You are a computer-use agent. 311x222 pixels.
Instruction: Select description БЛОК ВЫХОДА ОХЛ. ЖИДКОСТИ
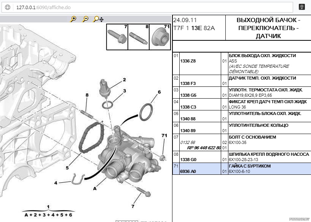tap(262, 56)
